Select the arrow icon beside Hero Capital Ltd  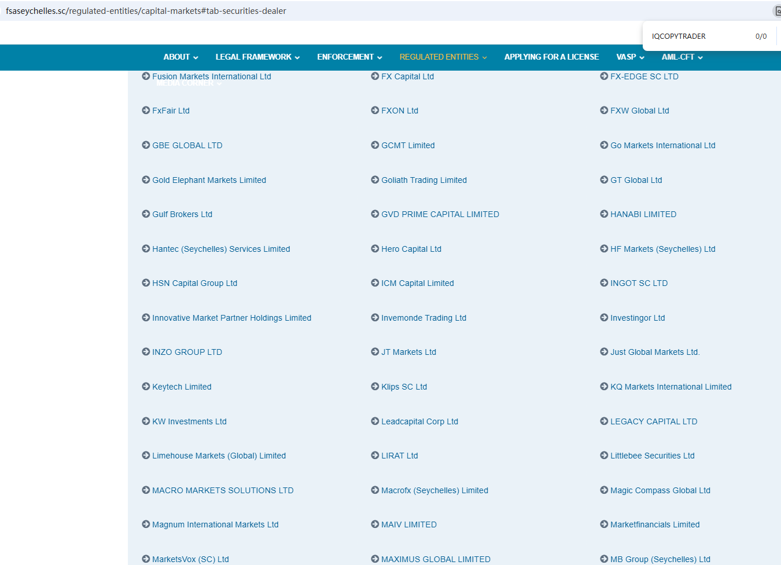tap(375, 249)
